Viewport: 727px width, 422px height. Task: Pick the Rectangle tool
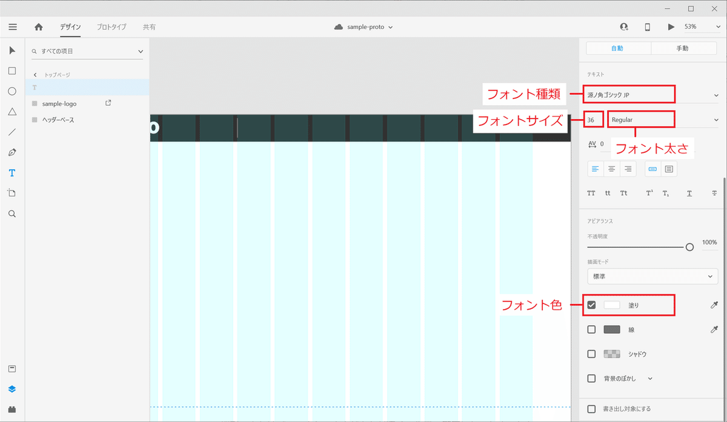(12, 71)
